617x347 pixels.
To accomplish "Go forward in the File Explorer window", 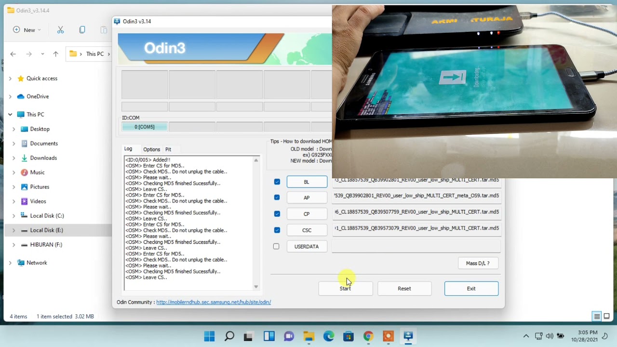I will point(29,54).
